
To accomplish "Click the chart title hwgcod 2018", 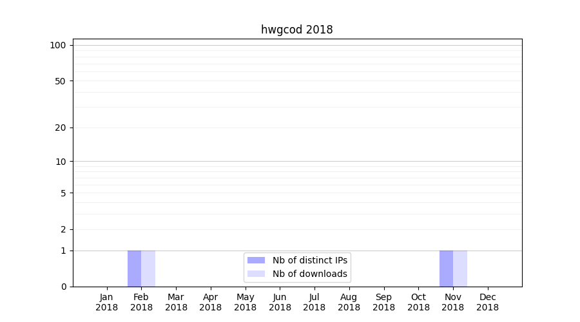I will tap(296, 30).
